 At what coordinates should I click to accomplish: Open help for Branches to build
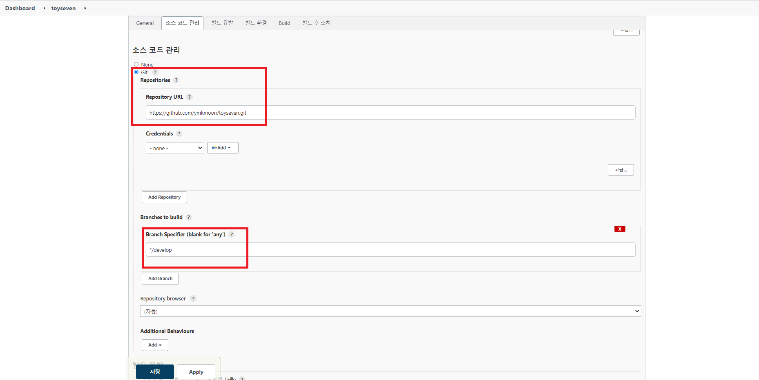pos(189,217)
